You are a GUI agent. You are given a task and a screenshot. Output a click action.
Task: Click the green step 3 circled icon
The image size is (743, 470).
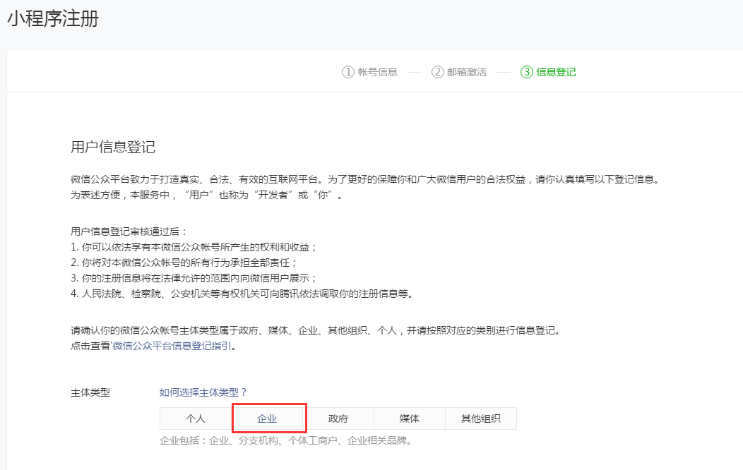click(526, 72)
